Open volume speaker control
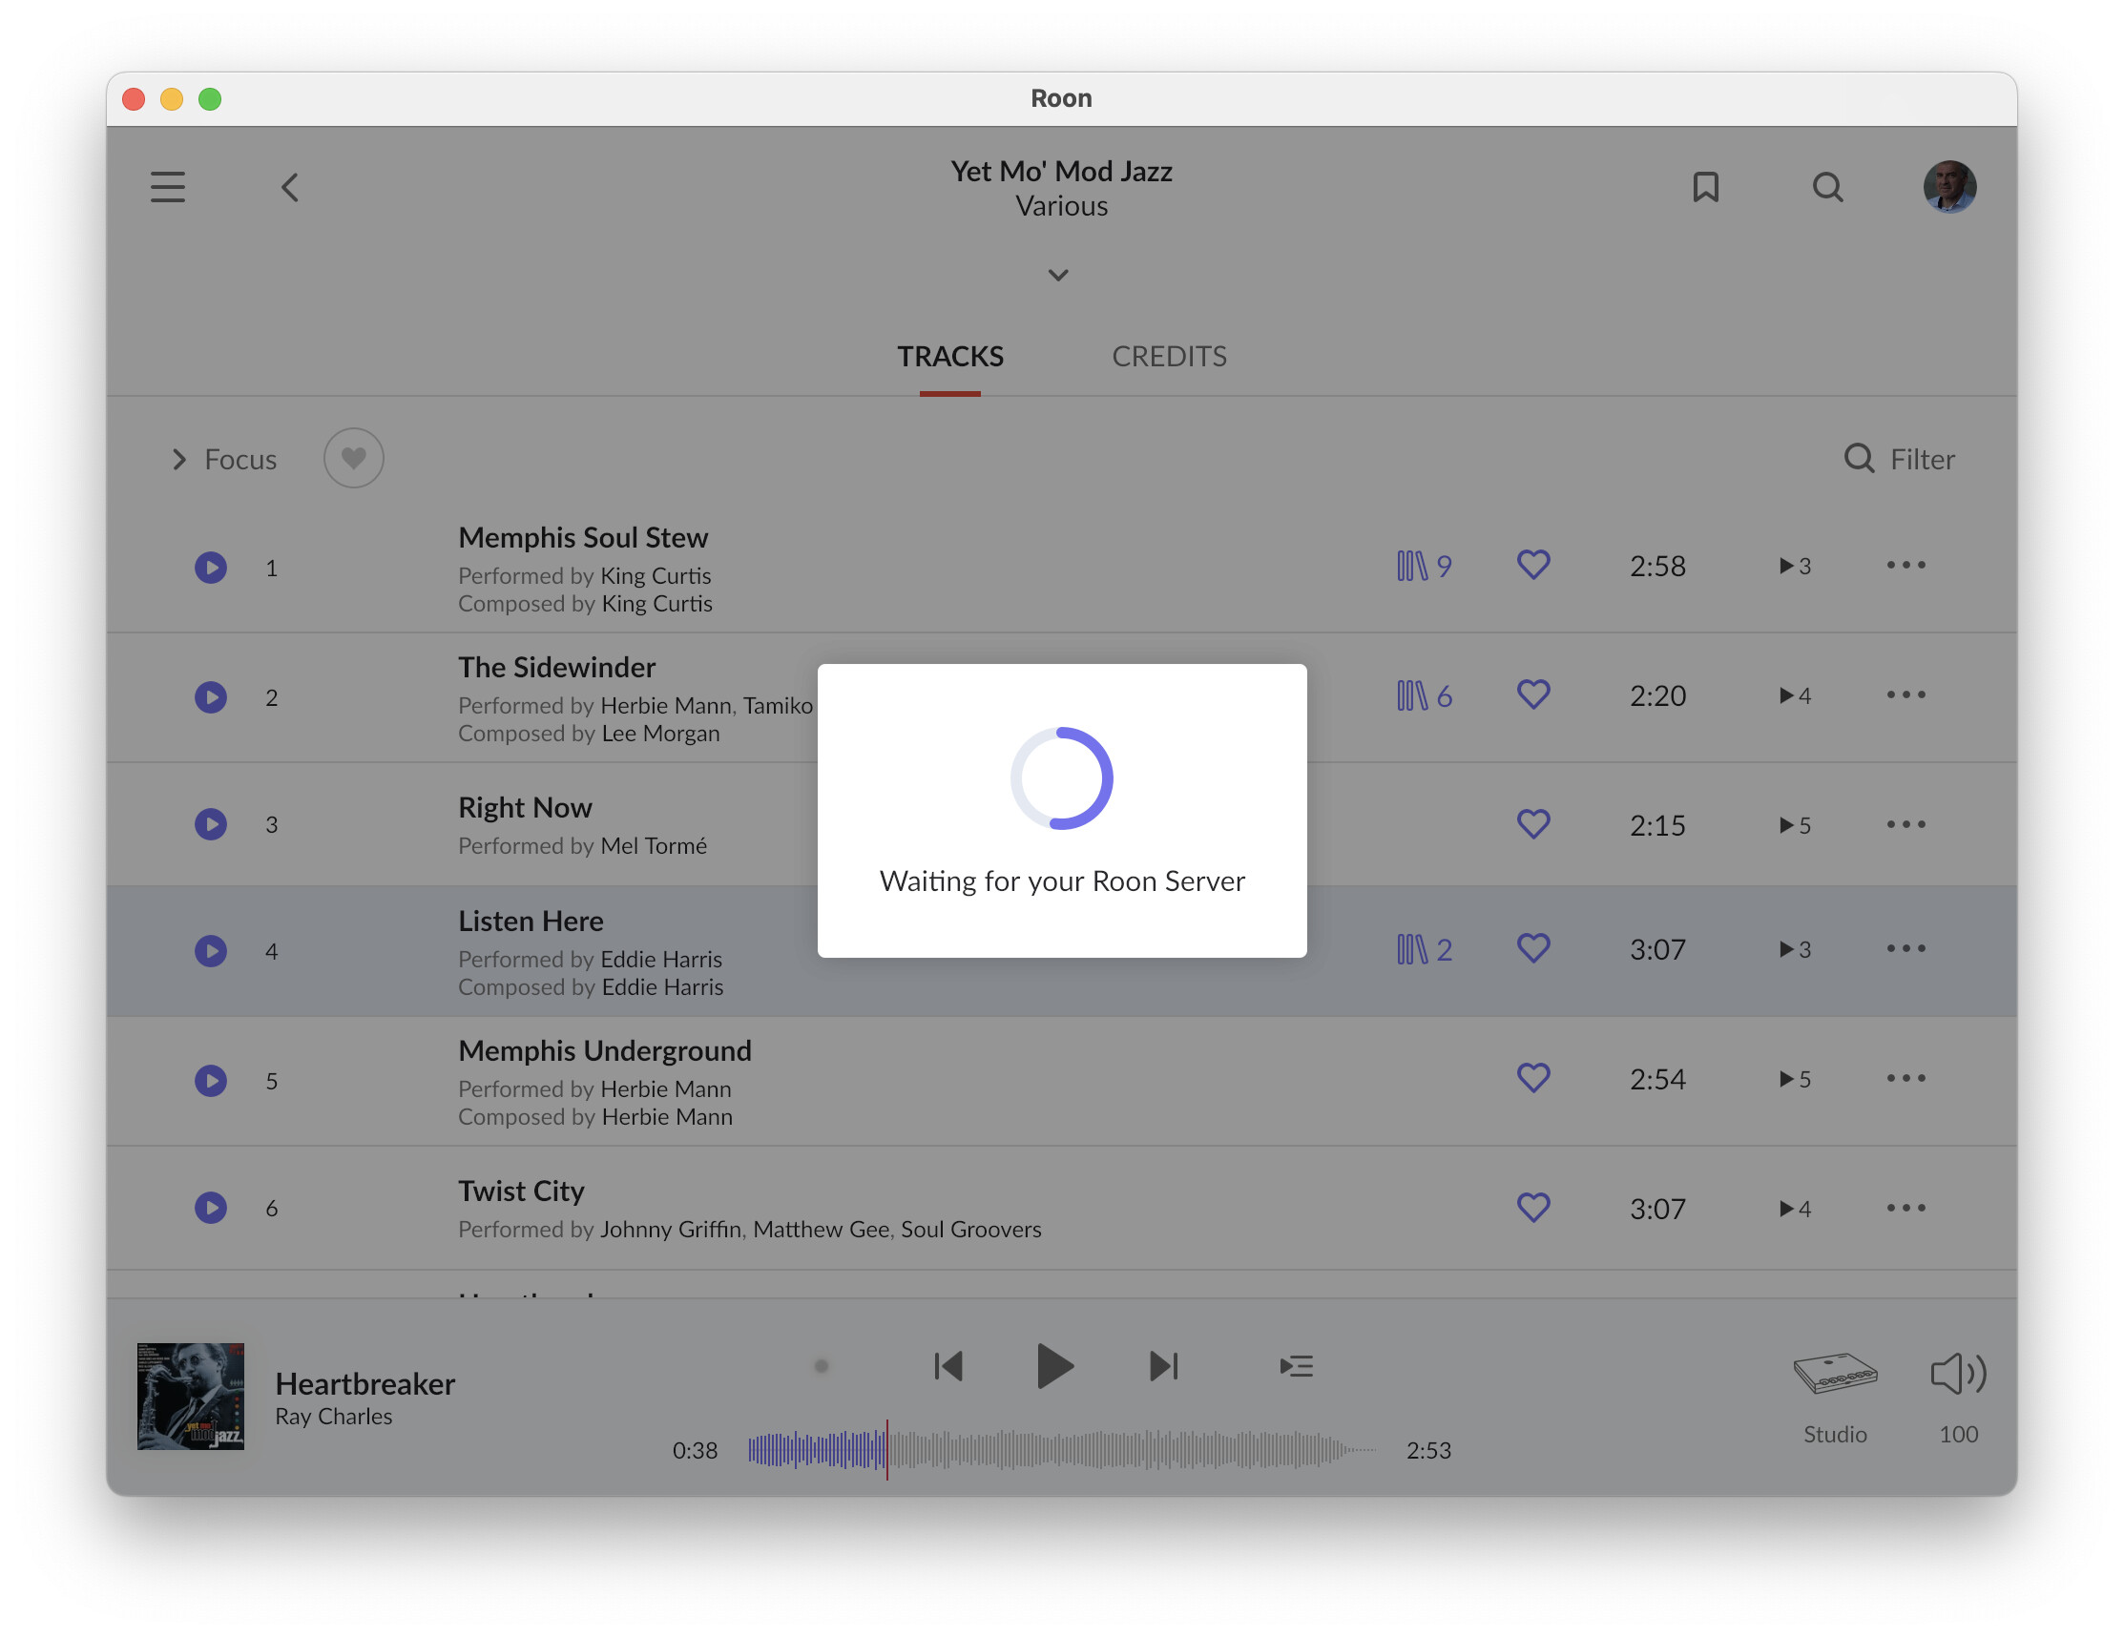Image resolution: width=2124 pixels, height=1637 pixels. (x=1957, y=1374)
